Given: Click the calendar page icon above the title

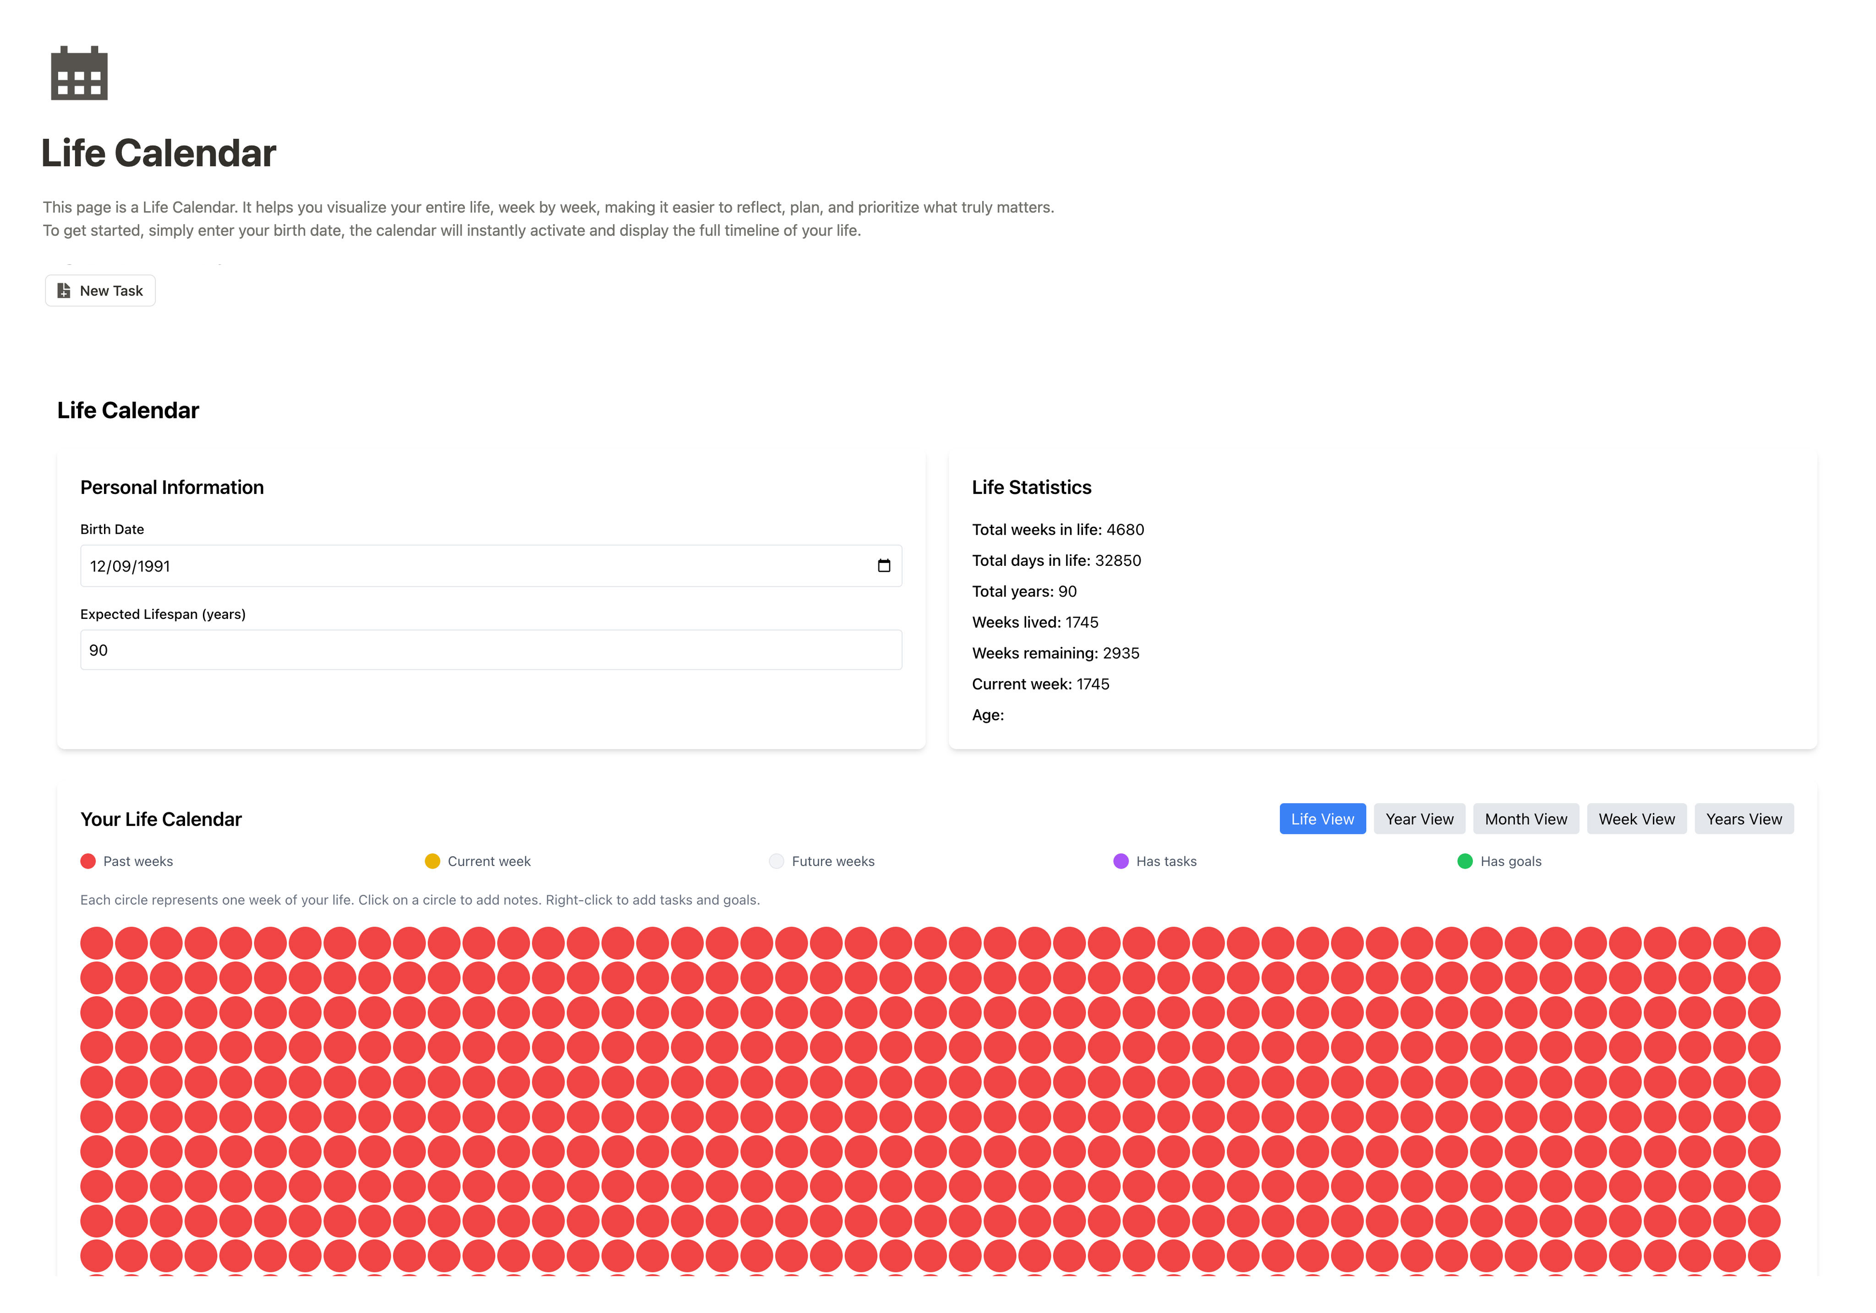Looking at the screenshot, I should tap(79, 73).
